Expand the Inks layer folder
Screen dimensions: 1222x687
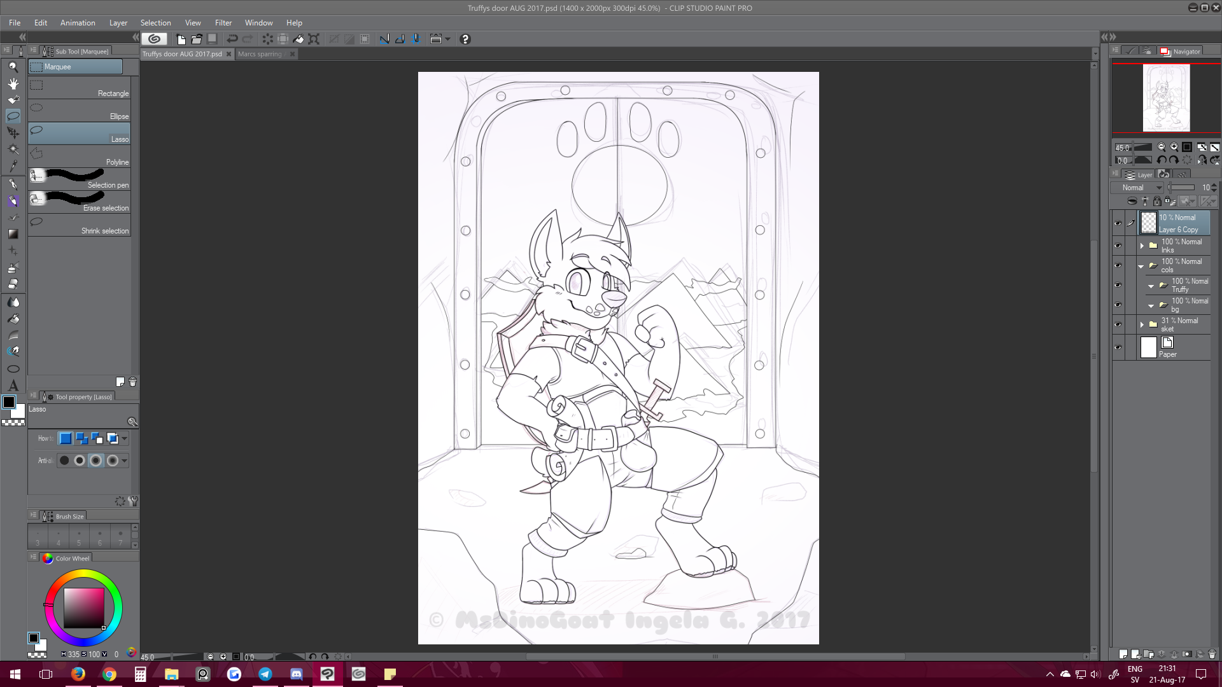(1142, 246)
